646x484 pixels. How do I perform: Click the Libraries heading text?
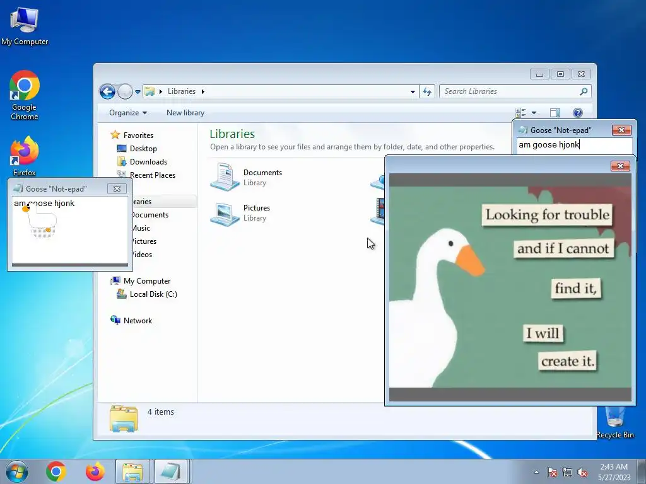232,134
